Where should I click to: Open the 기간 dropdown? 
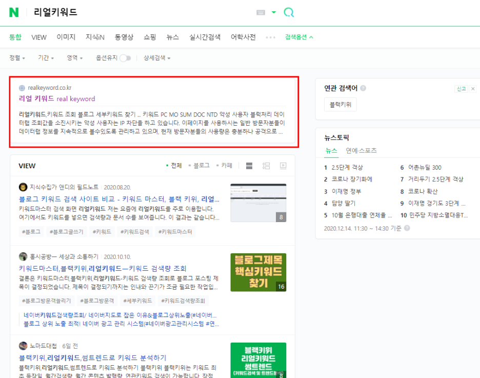pyautogui.click(x=46, y=58)
